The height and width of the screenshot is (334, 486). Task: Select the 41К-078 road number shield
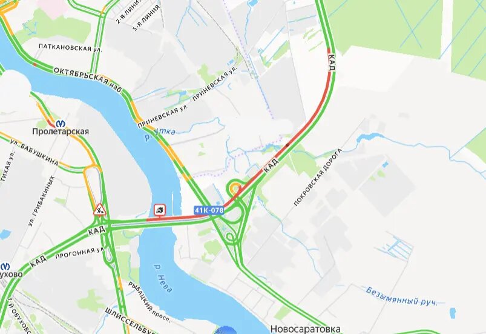click(x=209, y=210)
